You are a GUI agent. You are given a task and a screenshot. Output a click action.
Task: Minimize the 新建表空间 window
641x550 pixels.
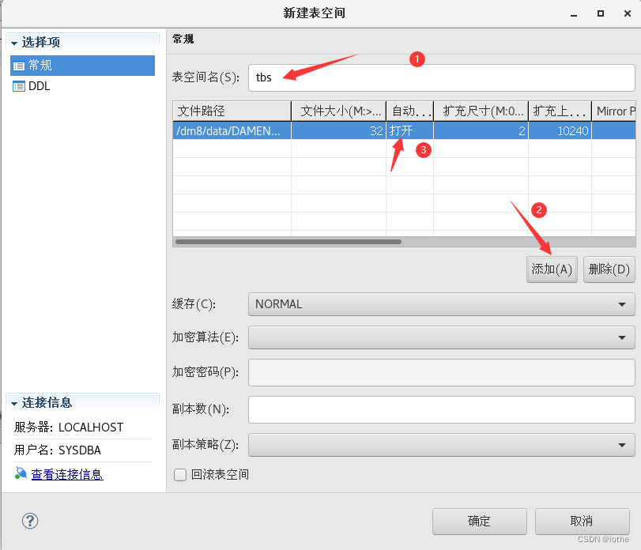(574, 14)
